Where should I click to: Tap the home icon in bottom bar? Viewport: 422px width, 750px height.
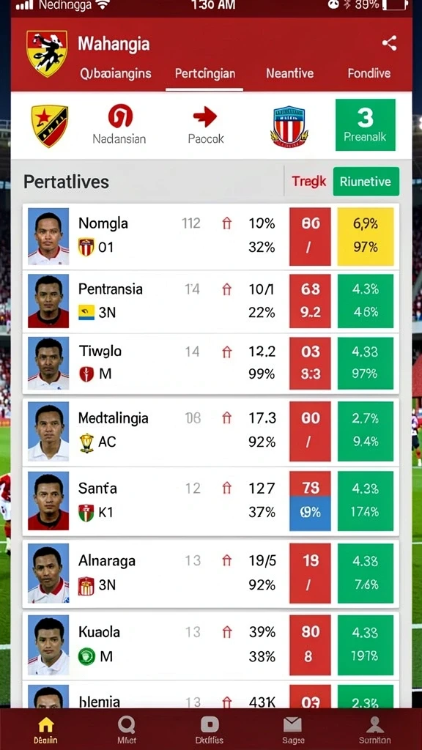[46, 724]
